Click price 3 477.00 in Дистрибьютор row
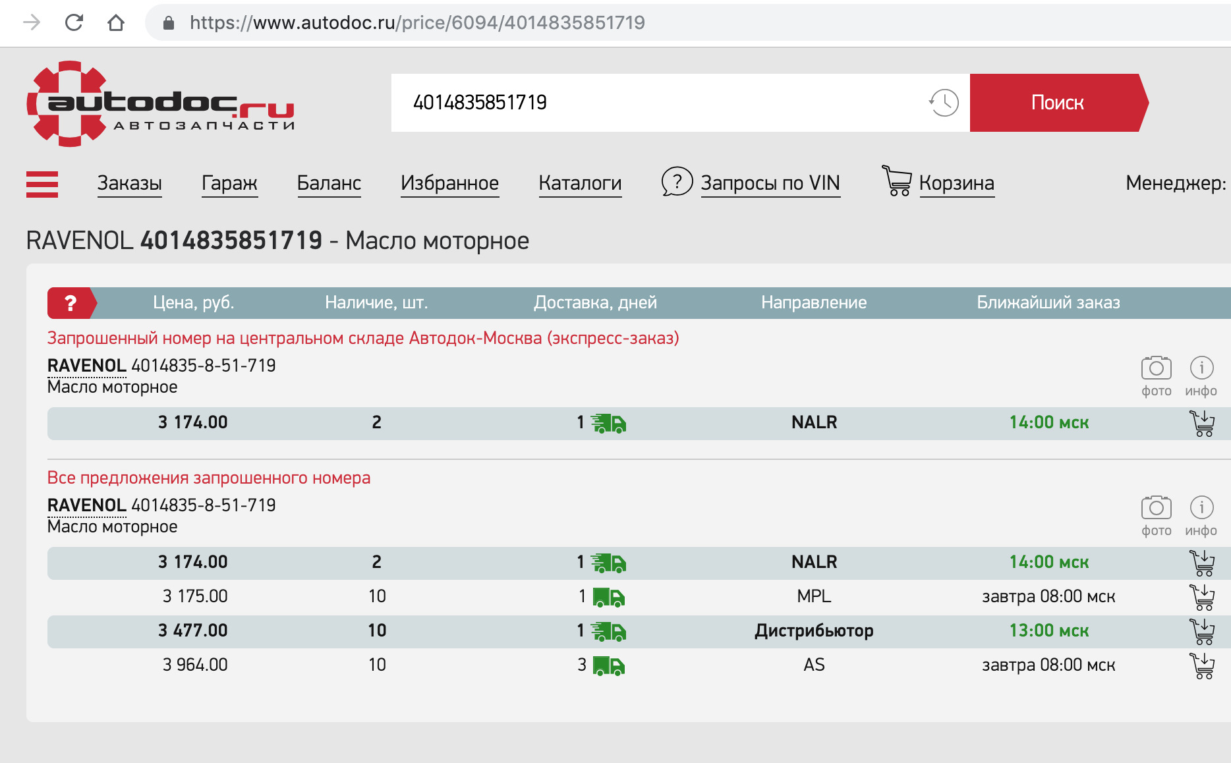 [193, 631]
